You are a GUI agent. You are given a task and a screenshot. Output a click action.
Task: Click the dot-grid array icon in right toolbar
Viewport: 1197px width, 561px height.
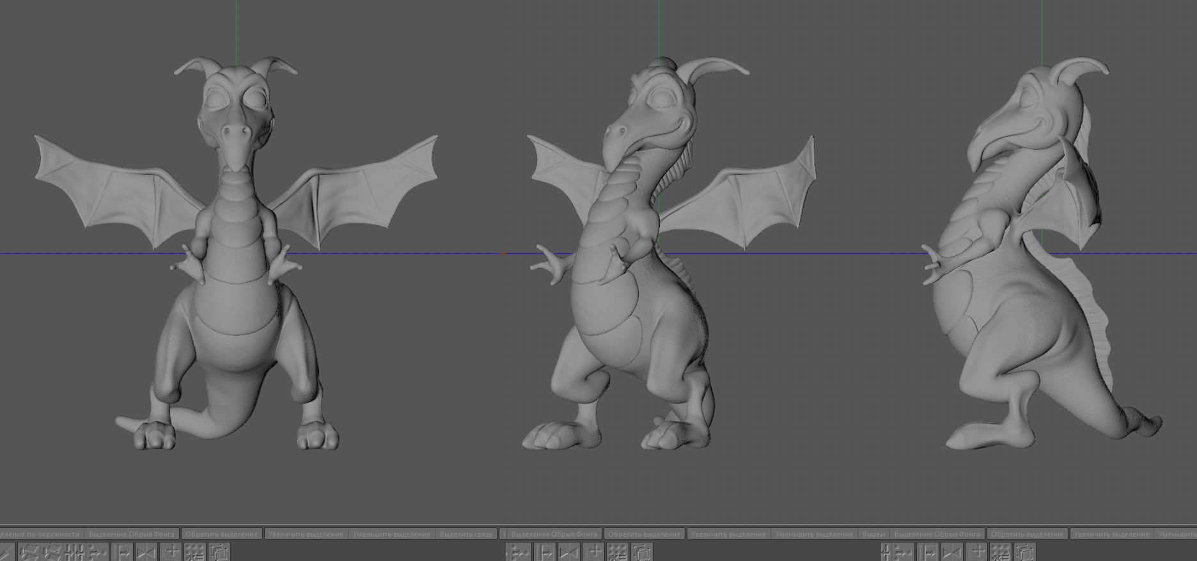point(1001,552)
